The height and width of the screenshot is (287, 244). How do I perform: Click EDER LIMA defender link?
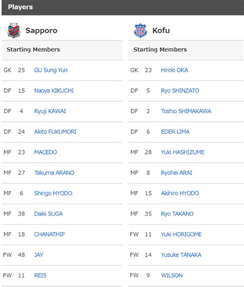point(175,132)
